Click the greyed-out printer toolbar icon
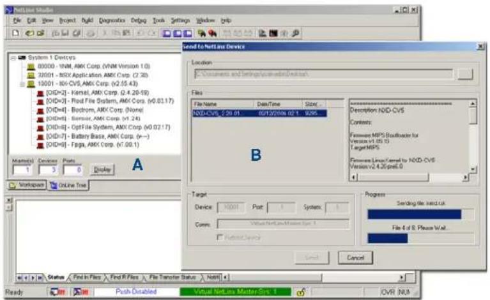Screen dimensions: 490x300 click(91, 33)
